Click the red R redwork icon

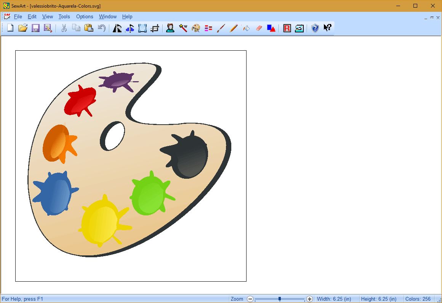(287, 28)
